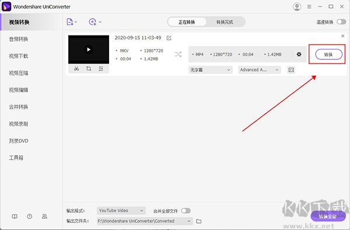Screen dimensions: 350x230
Task: Open the crop tool under thumbnail
Action: click(x=89, y=69)
